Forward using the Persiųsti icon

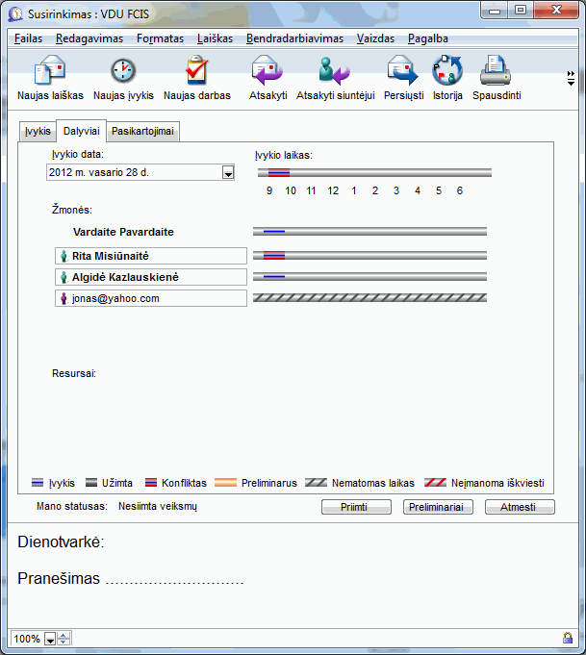point(401,72)
